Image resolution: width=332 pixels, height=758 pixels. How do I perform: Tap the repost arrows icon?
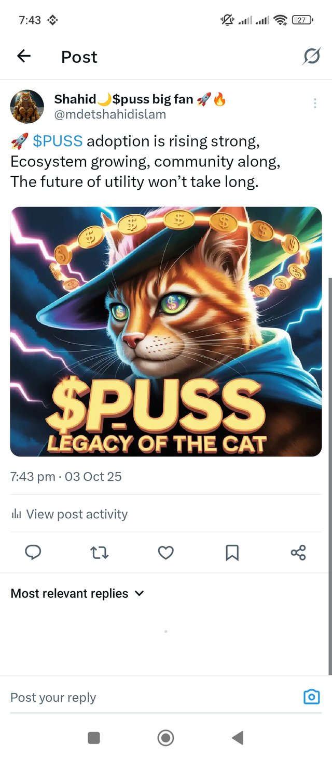click(x=100, y=553)
